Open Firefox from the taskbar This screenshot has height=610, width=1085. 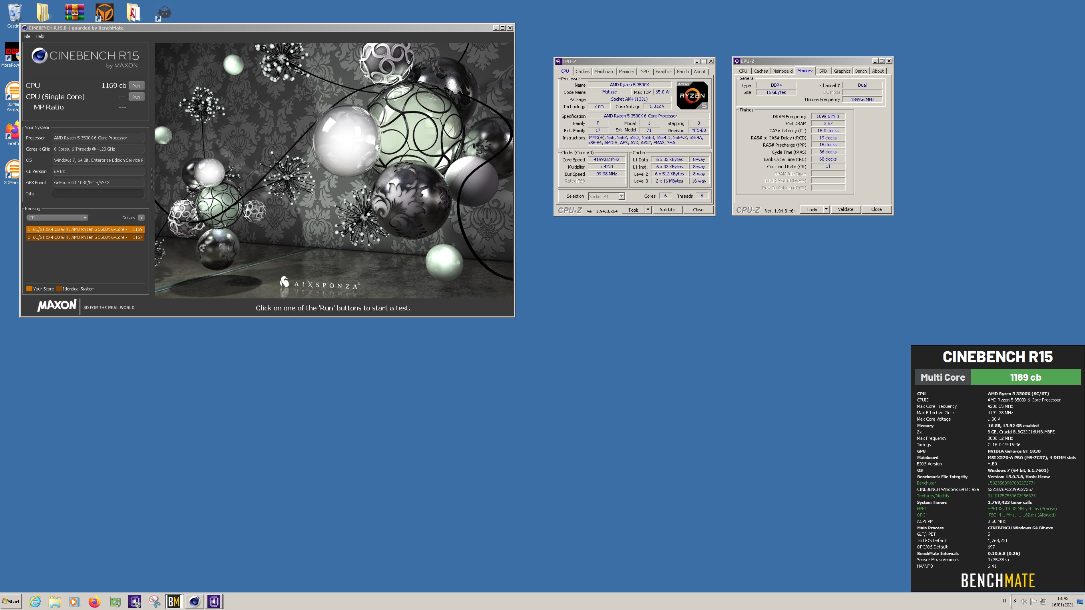(x=94, y=602)
